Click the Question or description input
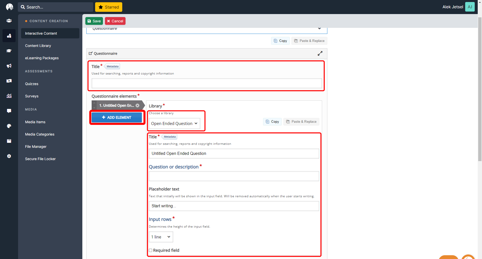 (x=234, y=176)
